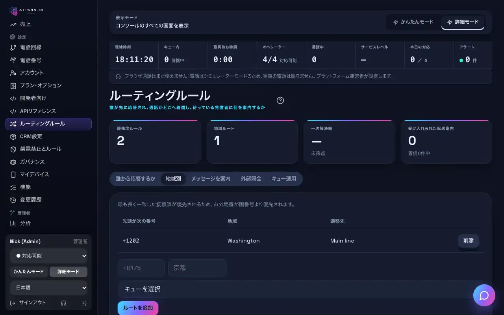Open the キューを選択 queue dropdown
Image resolution: width=504 pixels, height=315 pixels.
click(x=301, y=289)
